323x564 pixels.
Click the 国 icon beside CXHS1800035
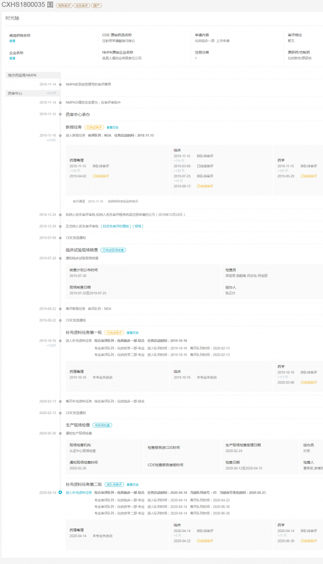click(50, 5)
